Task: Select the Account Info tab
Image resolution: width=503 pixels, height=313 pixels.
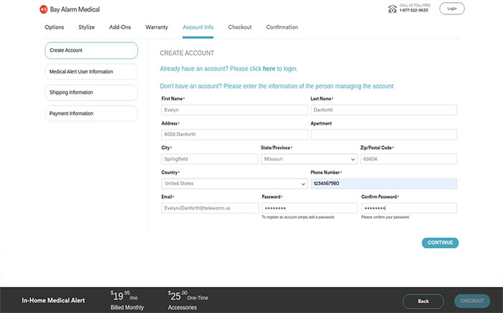Action: [x=198, y=27]
